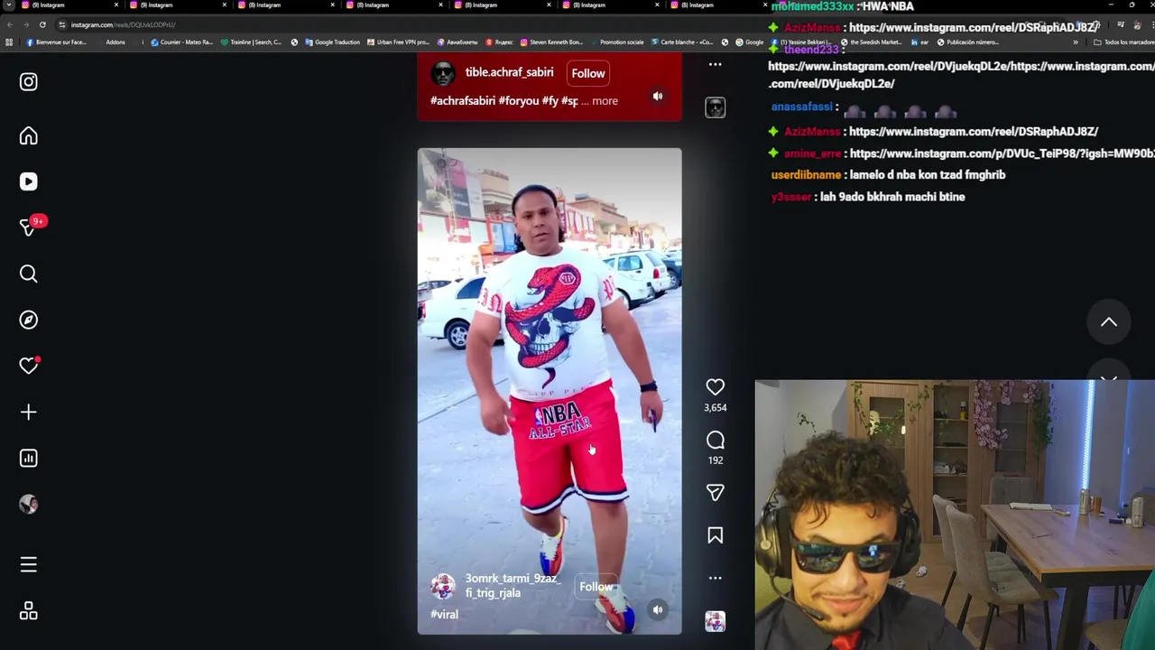Open 'Publicación número...' bookmark
The height and width of the screenshot is (650, 1155).
(968, 42)
